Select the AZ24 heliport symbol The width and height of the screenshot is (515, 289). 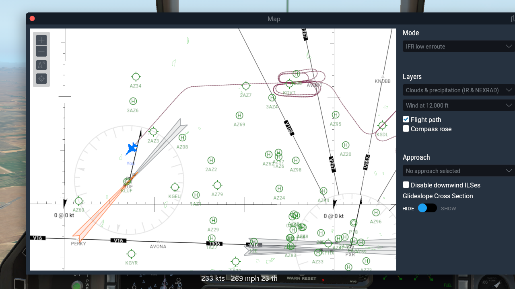[x=279, y=189]
